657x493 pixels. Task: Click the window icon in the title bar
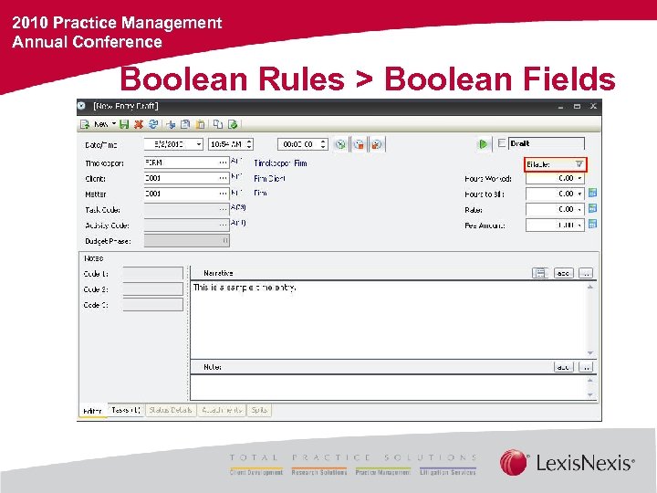pos(82,106)
